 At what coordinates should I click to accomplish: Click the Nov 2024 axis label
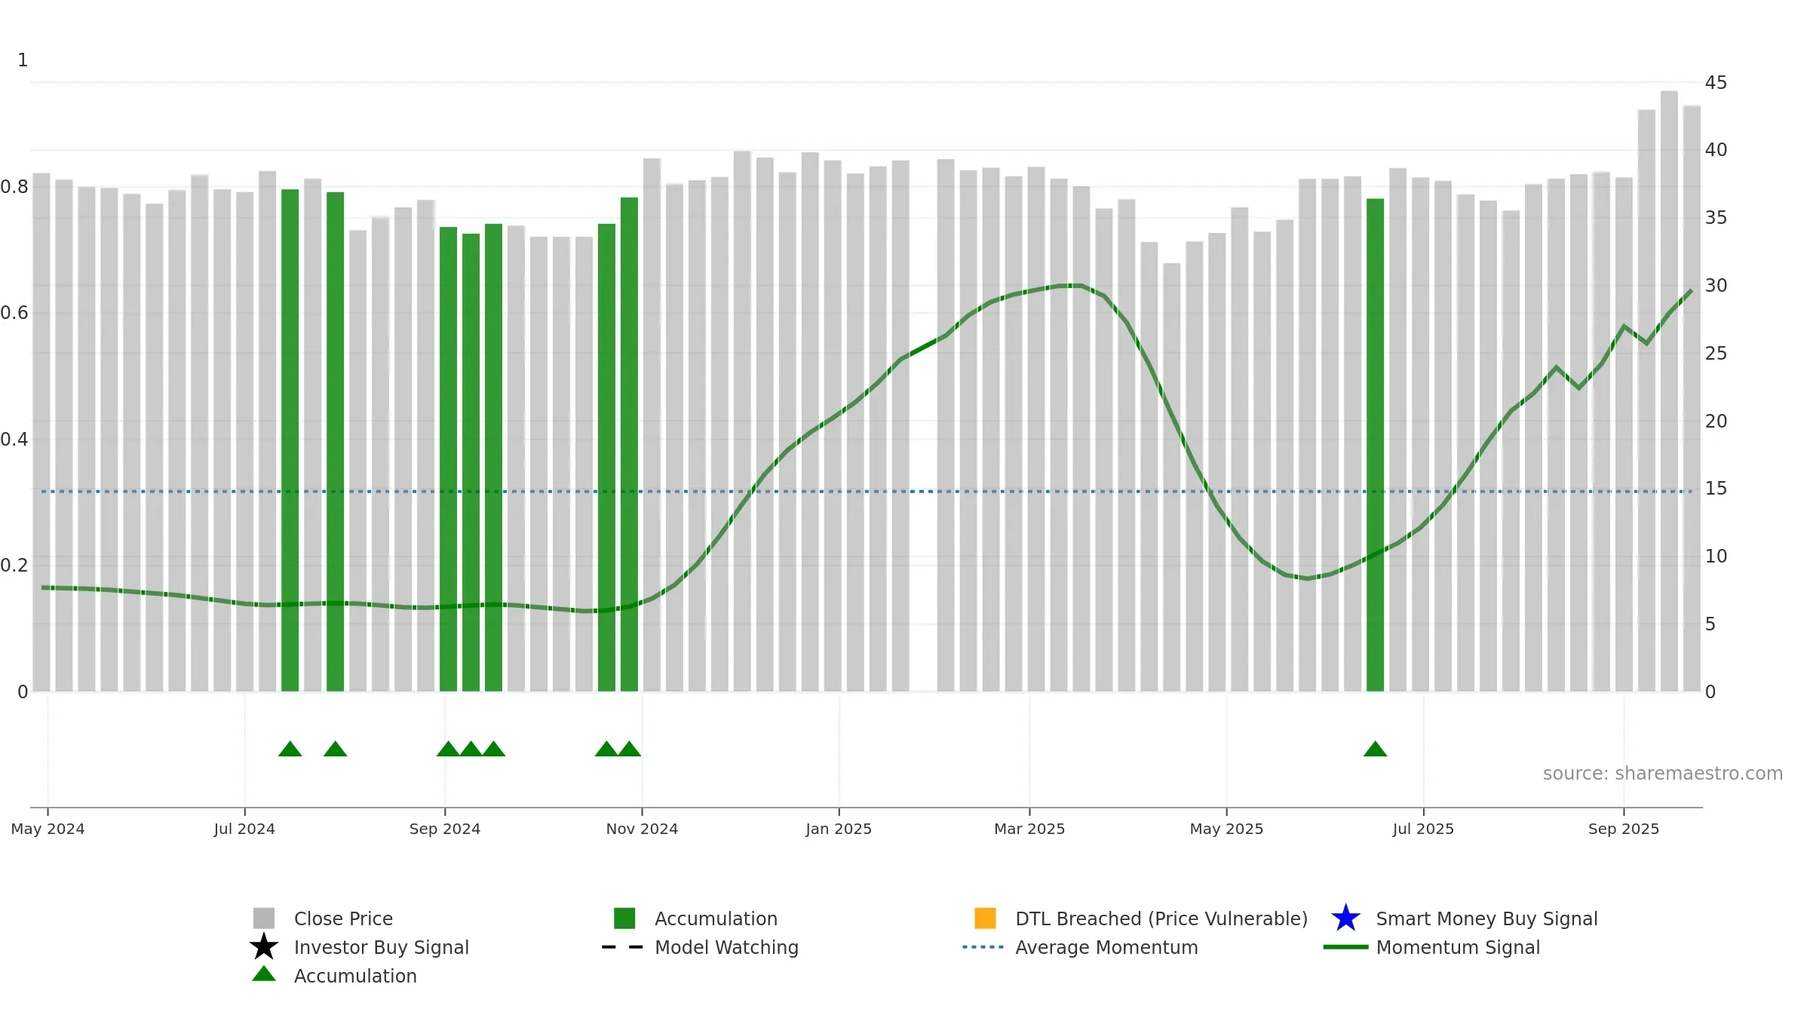point(642,829)
